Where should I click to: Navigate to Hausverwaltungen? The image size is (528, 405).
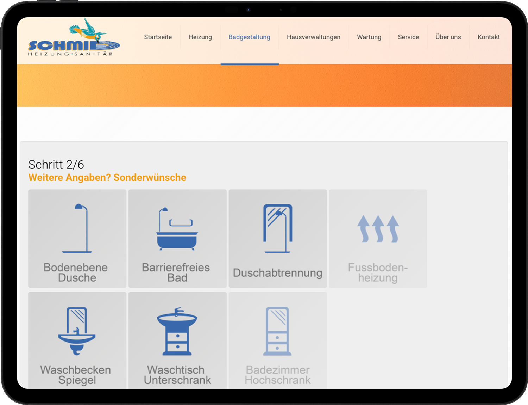coord(314,37)
